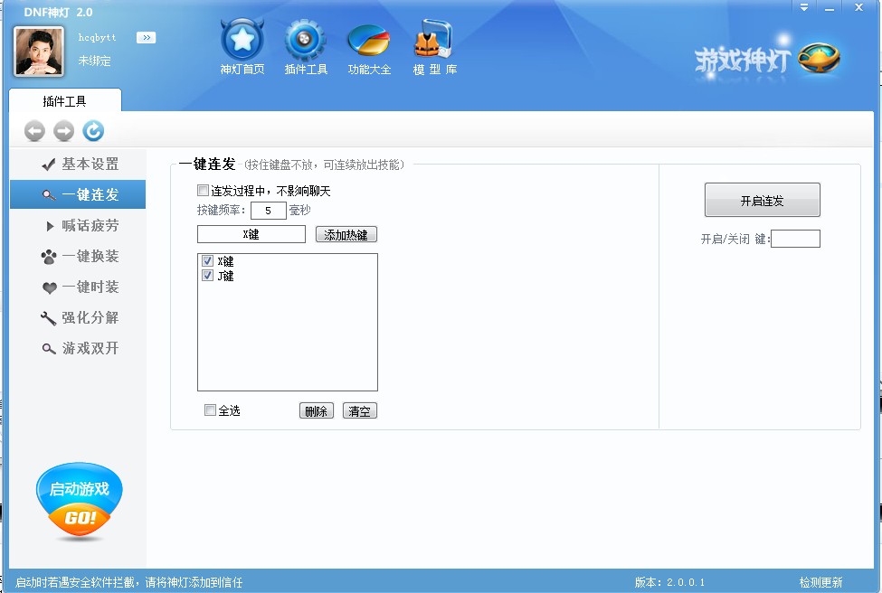The height and width of the screenshot is (593, 882).
Task: Click the user avatar photo
Action: tap(38, 52)
